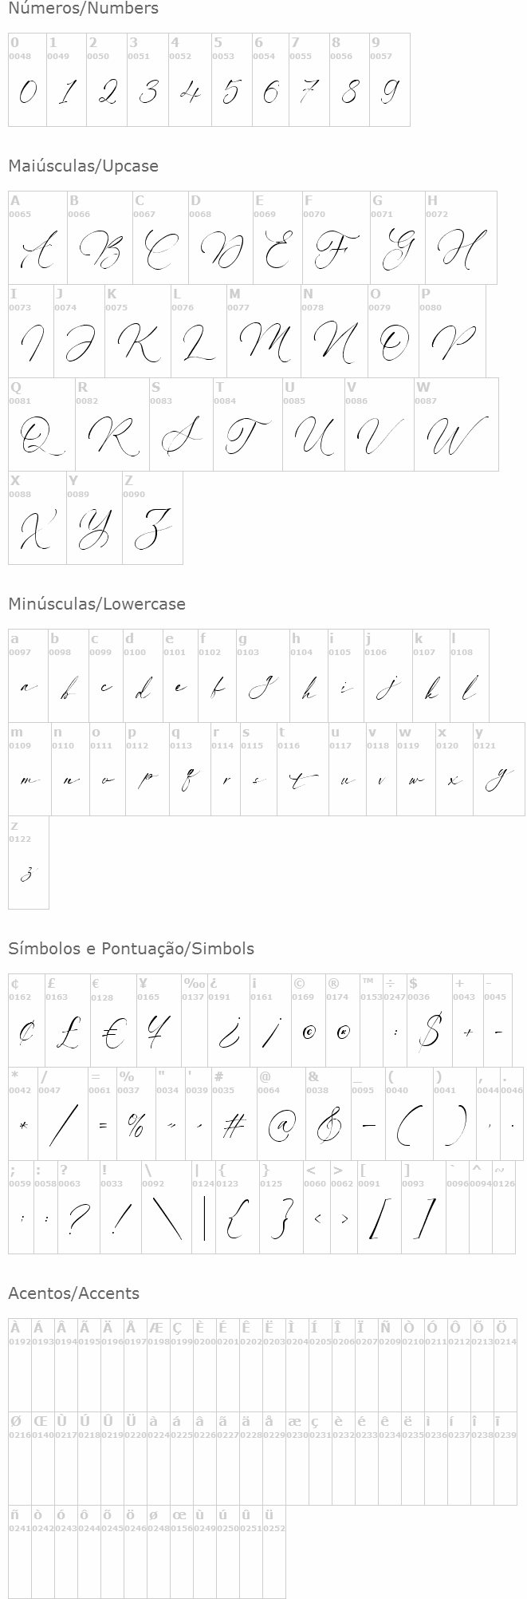
Task: Select the at sign glyph cell
Action: tap(280, 1126)
